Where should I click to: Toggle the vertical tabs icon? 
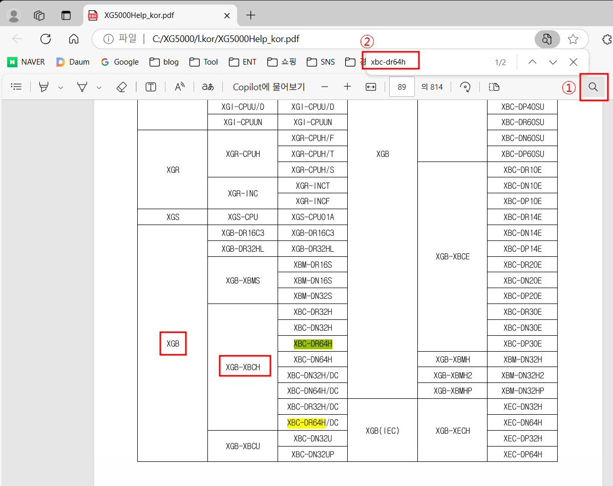(66, 15)
